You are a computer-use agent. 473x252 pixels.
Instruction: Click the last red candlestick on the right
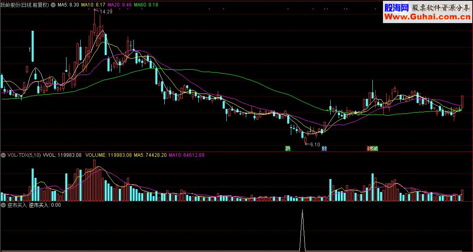point(462,102)
